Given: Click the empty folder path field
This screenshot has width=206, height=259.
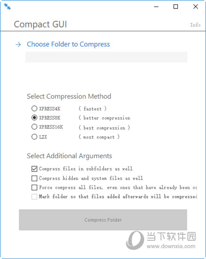Looking at the screenshot, I should point(107,57).
